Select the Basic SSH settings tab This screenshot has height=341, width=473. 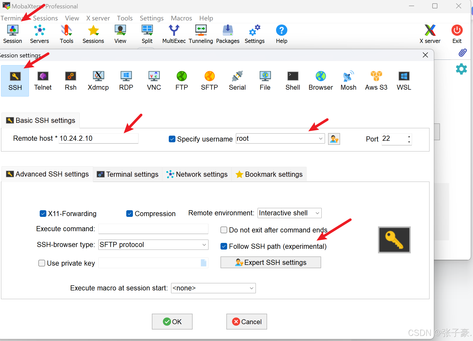click(41, 121)
